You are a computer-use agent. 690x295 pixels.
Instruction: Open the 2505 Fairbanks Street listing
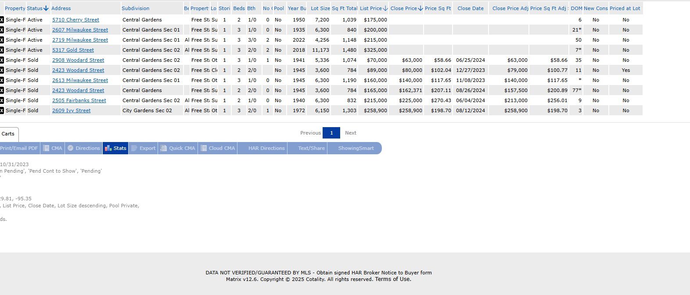tap(79, 100)
